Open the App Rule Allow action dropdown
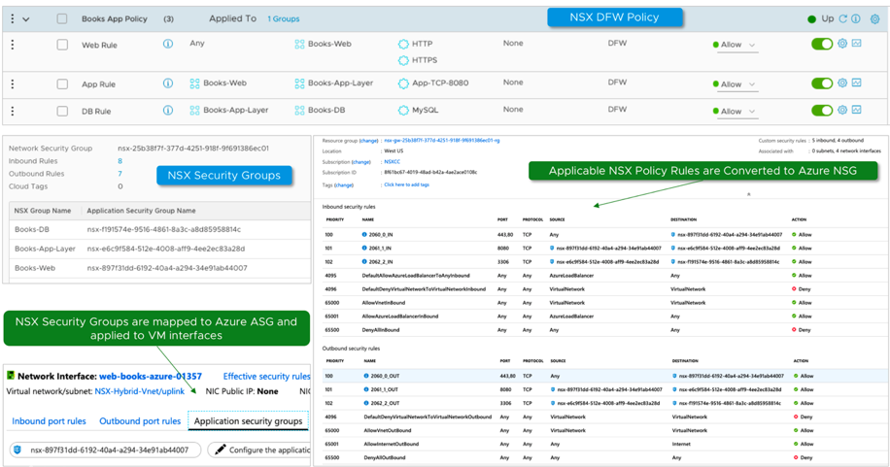 point(736,84)
